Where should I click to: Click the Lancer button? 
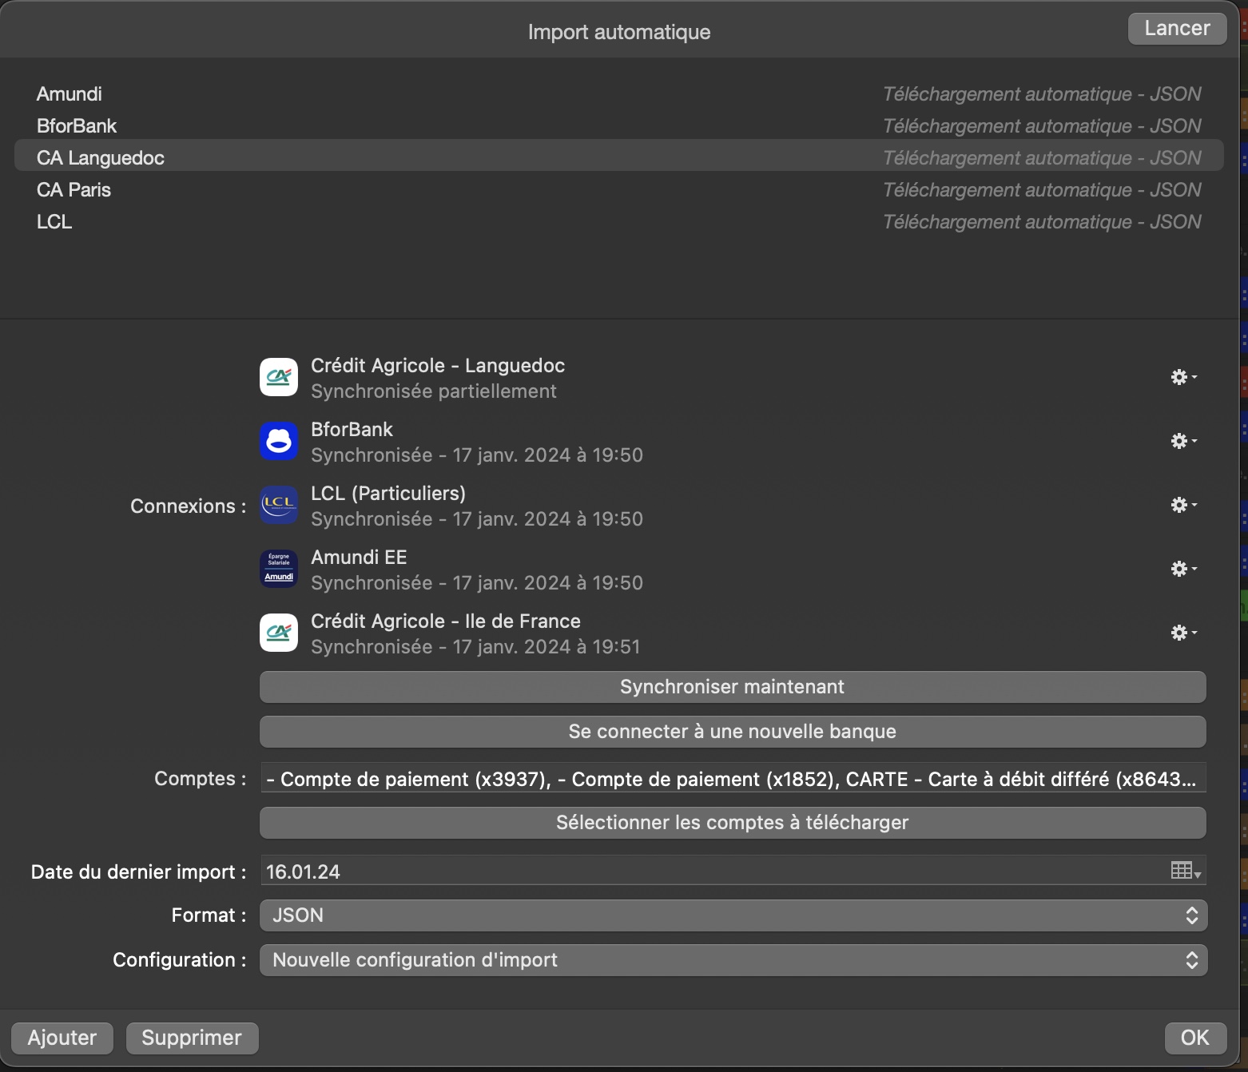pyautogui.click(x=1177, y=29)
